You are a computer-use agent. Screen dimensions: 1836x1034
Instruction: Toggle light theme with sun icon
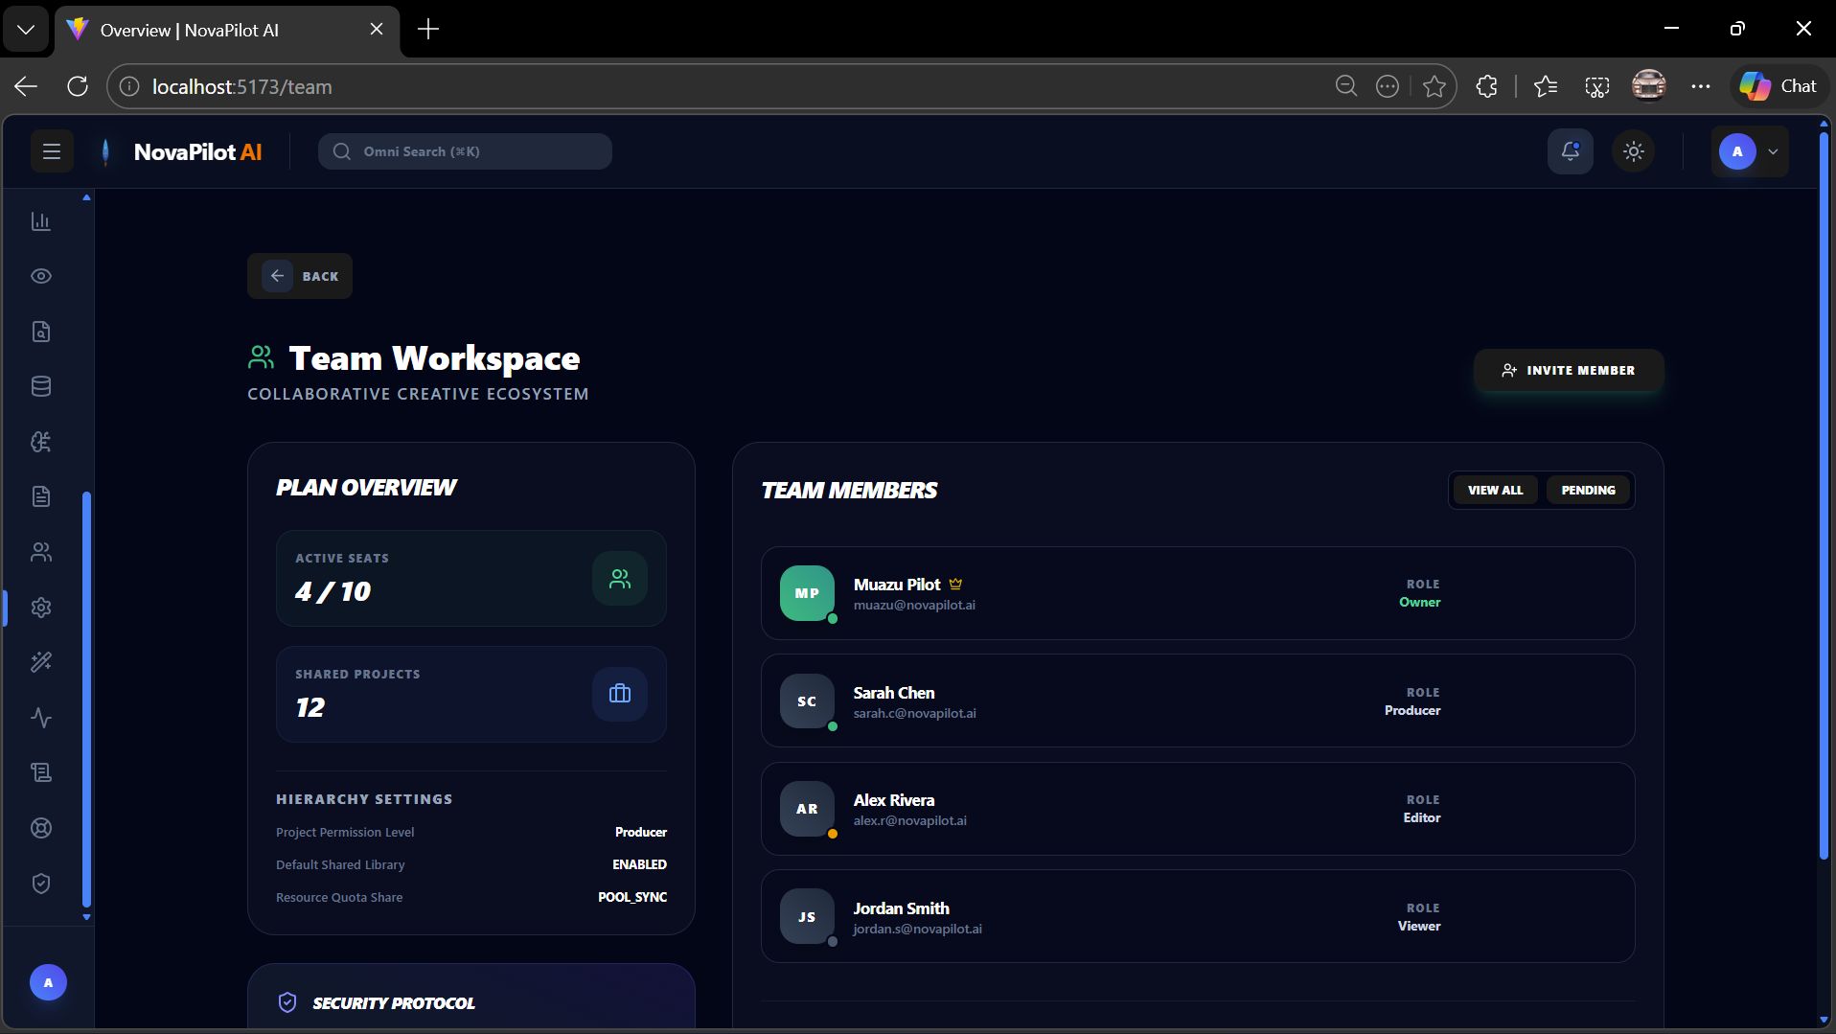click(x=1634, y=151)
